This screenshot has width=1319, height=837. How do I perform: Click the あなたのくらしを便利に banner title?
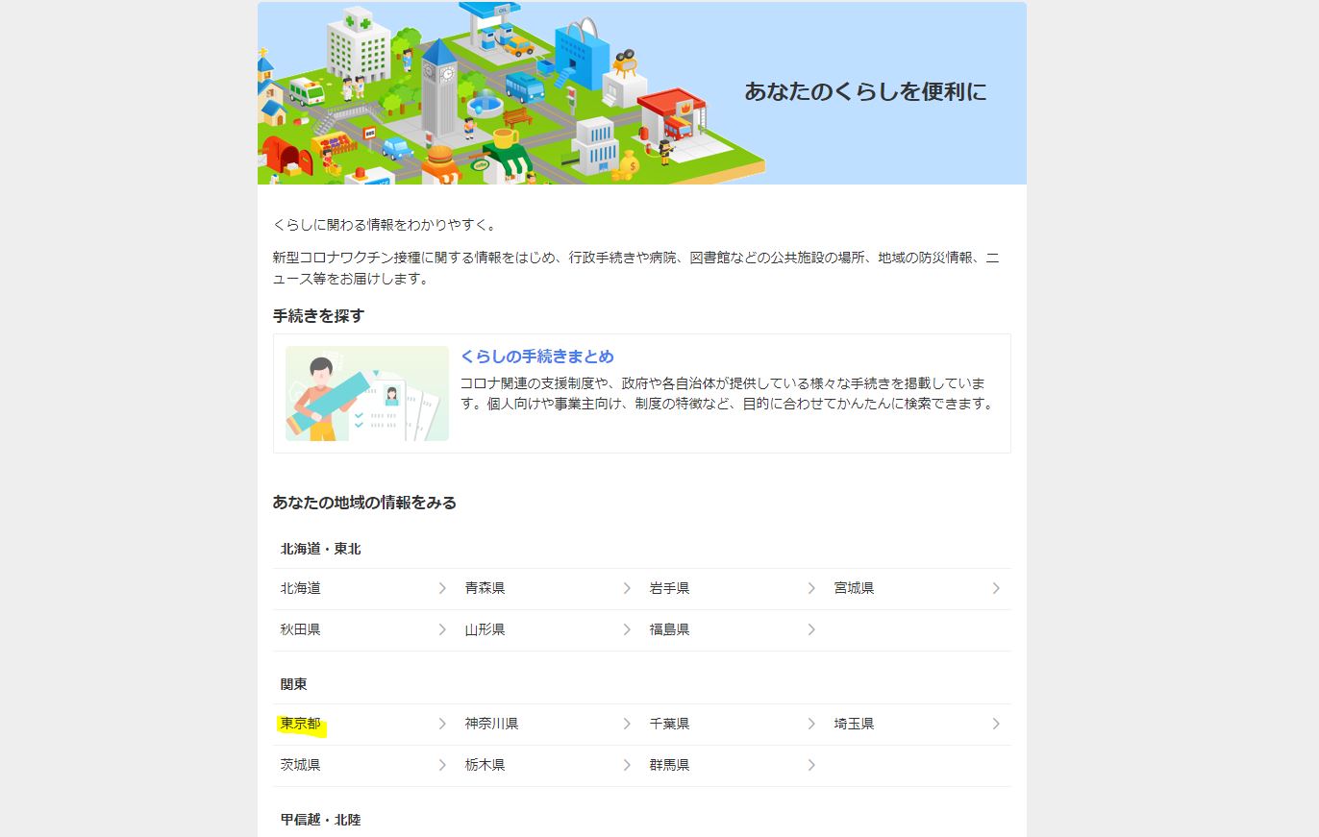pyautogui.click(x=865, y=92)
